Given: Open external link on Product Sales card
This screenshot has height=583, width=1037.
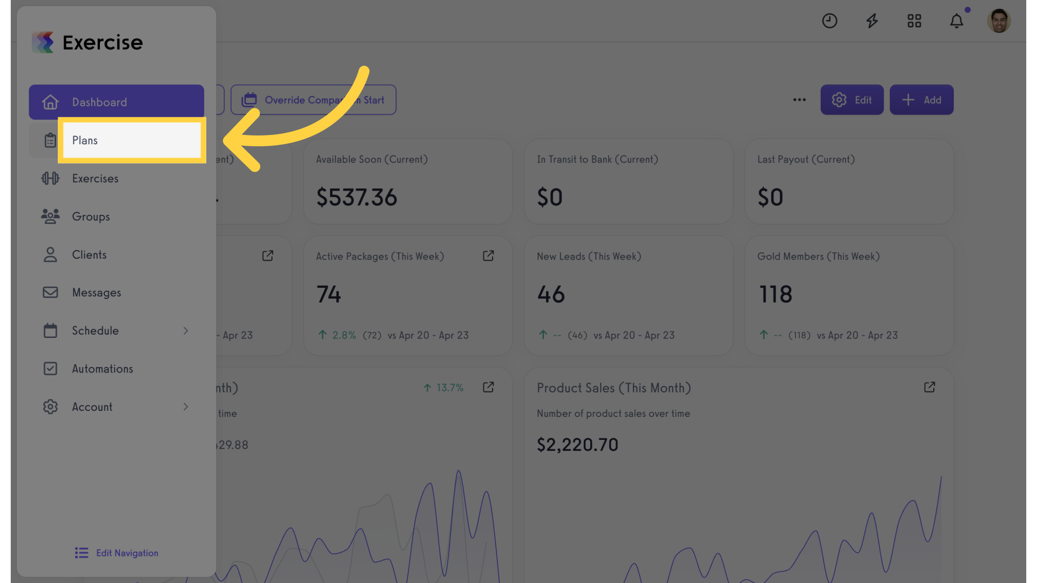Looking at the screenshot, I should tap(930, 388).
